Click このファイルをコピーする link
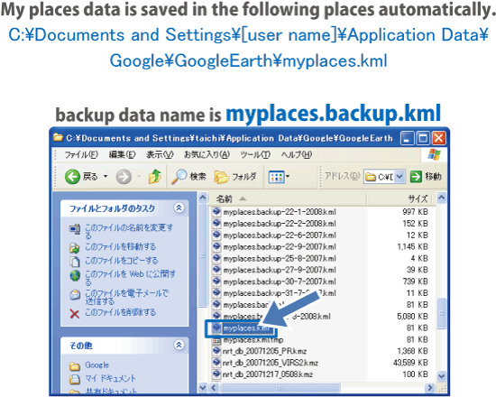 (122, 261)
